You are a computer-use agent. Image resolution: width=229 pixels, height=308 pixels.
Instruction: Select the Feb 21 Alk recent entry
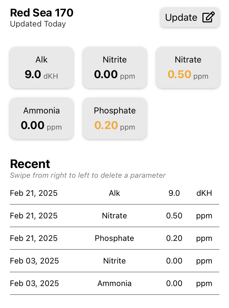click(114, 193)
